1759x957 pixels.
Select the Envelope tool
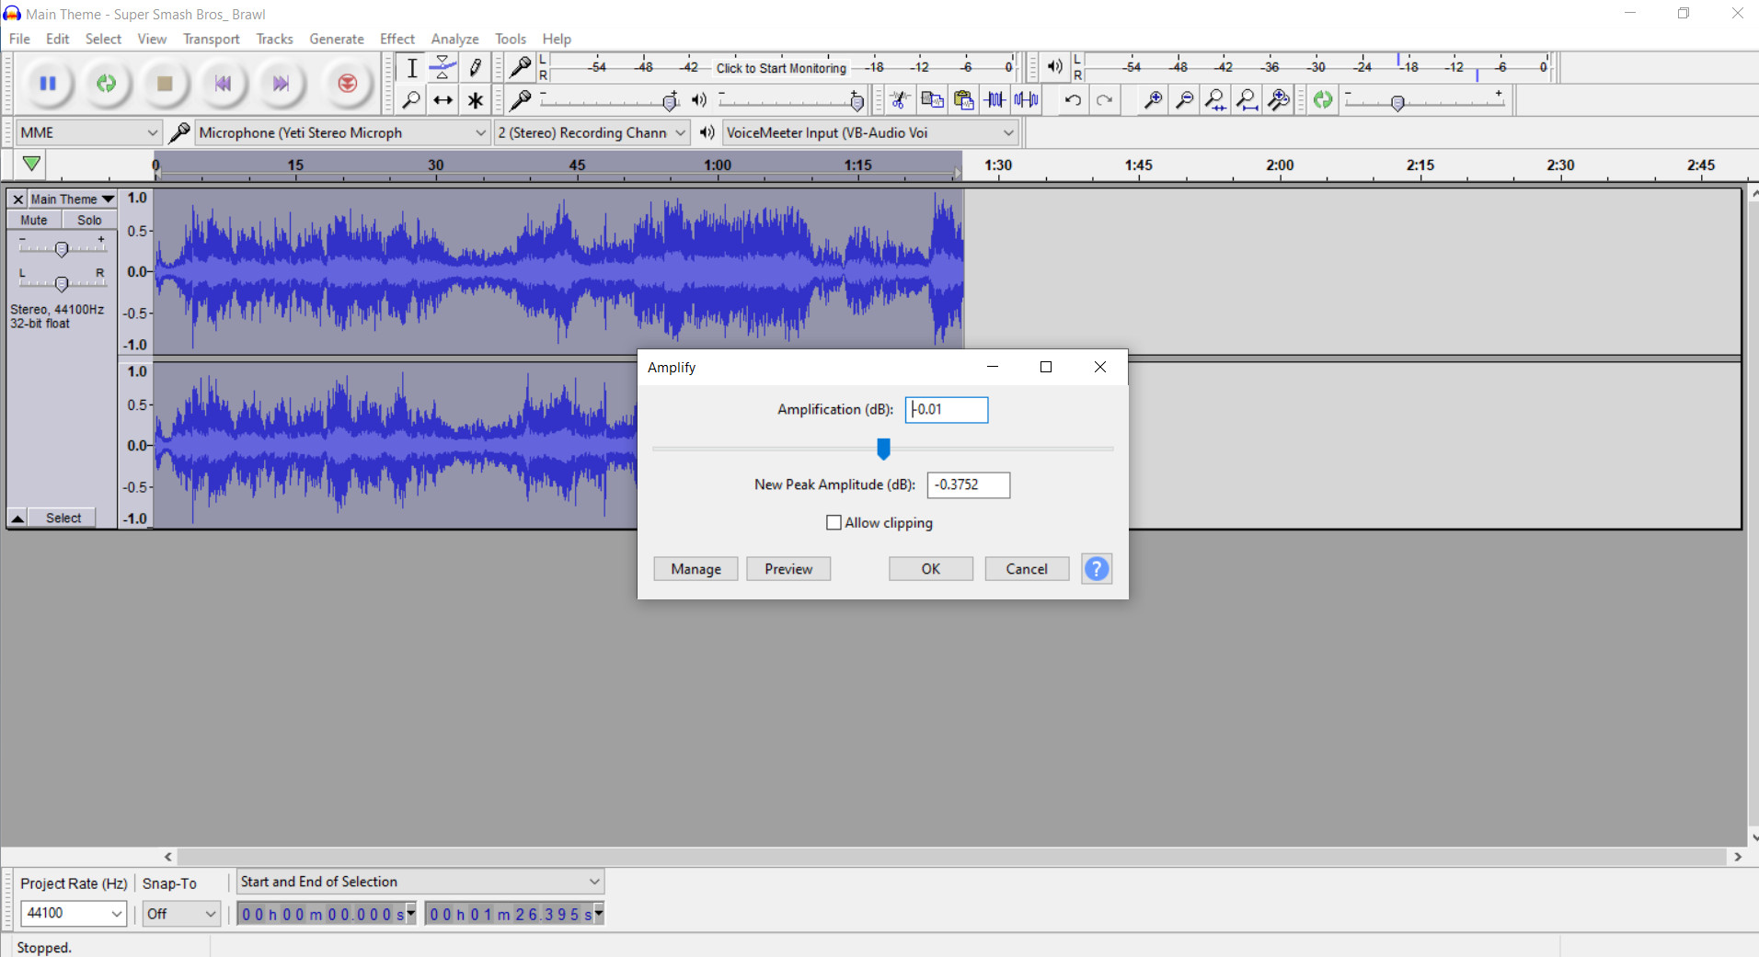tap(443, 66)
